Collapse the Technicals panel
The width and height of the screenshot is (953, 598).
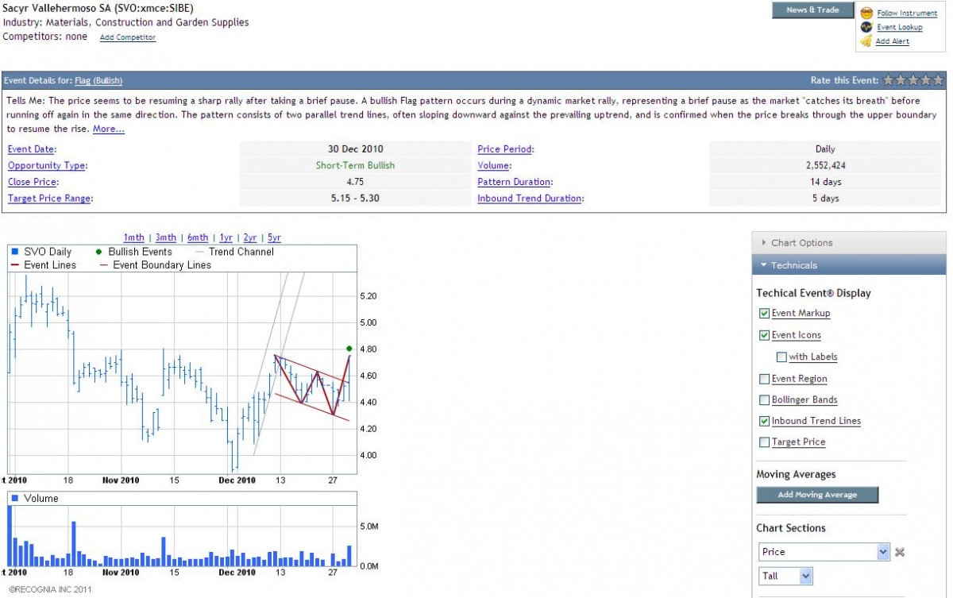click(x=849, y=265)
